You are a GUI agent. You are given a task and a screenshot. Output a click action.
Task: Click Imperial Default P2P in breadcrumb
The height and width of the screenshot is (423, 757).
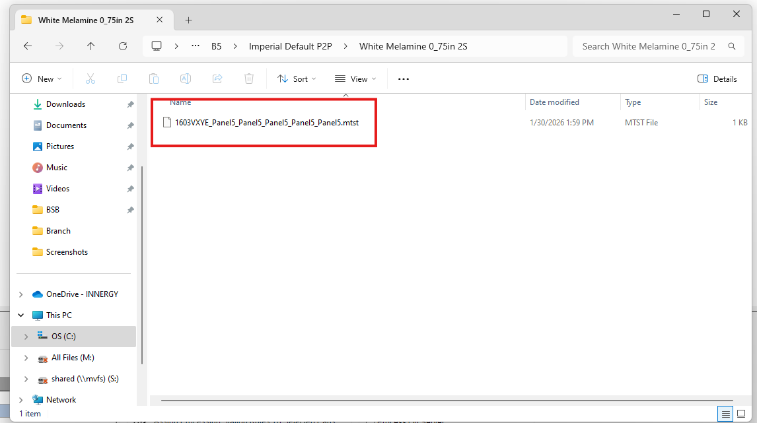pyautogui.click(x=290, y=46)
